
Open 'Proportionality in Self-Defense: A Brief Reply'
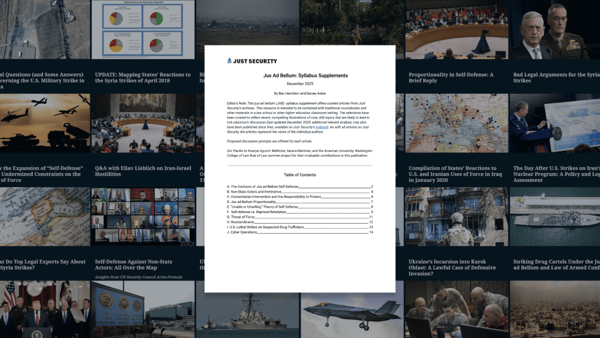tap(451, 77)
